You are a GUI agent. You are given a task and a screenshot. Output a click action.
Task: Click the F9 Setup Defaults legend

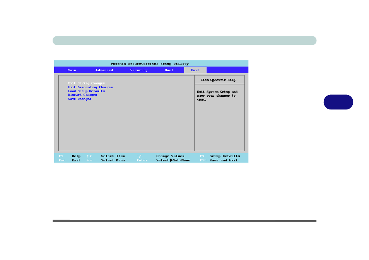220,156
